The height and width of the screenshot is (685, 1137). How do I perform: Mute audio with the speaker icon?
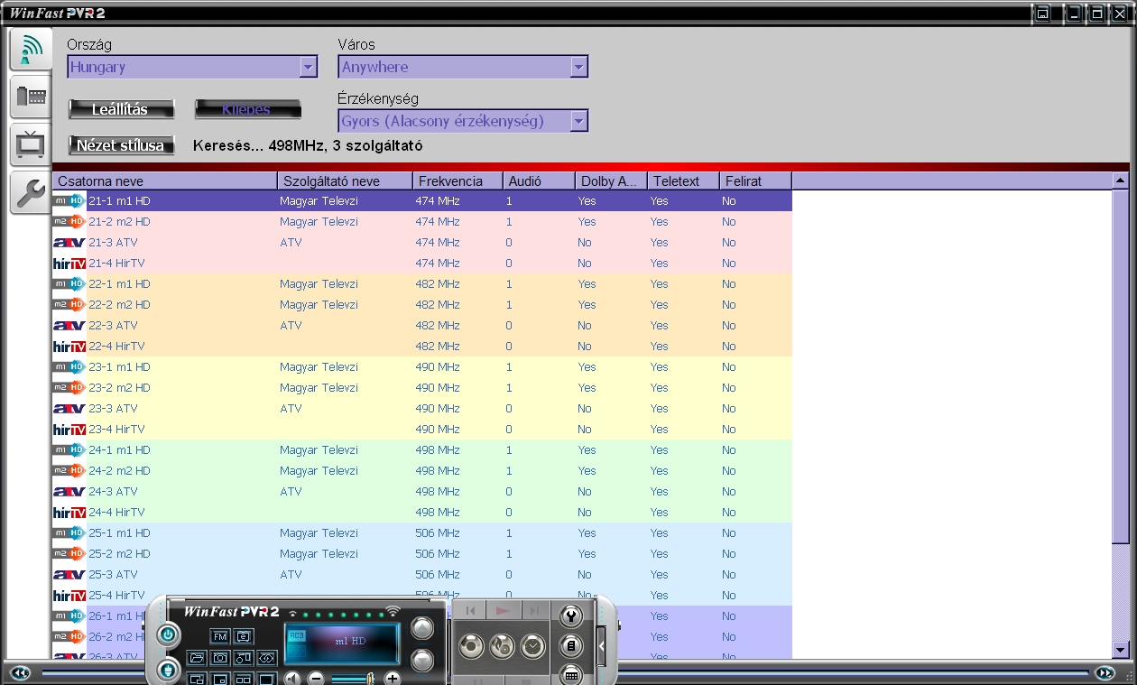pyautogui.click(x=292, y=678)
